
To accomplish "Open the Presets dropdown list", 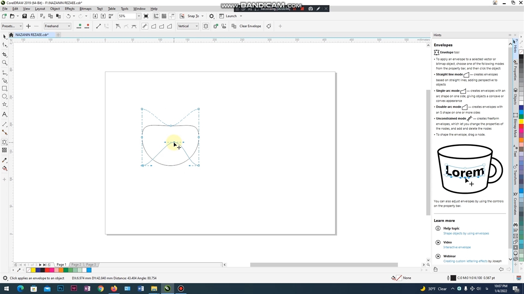I will click(20, 26).
